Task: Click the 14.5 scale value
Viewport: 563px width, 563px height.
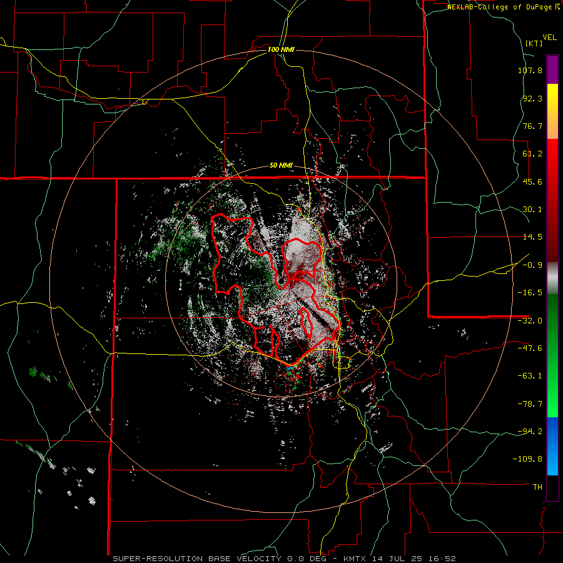Action: (532, 237)
